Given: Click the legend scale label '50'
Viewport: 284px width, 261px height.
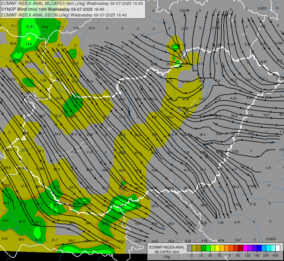Looking at the screenshot, I should pyautogui.click(x=220, y=255).
